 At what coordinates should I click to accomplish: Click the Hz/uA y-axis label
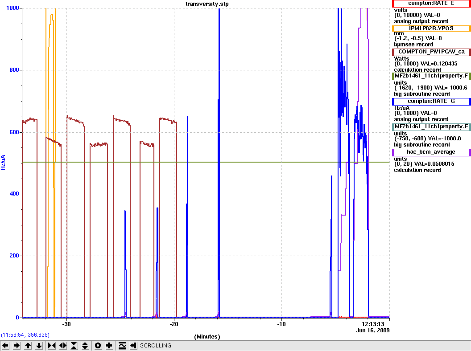(x=3, y=162)
